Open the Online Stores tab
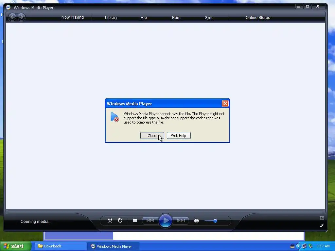Image resolution: width=335 pixels, height=251 pixels. point(258,18)
